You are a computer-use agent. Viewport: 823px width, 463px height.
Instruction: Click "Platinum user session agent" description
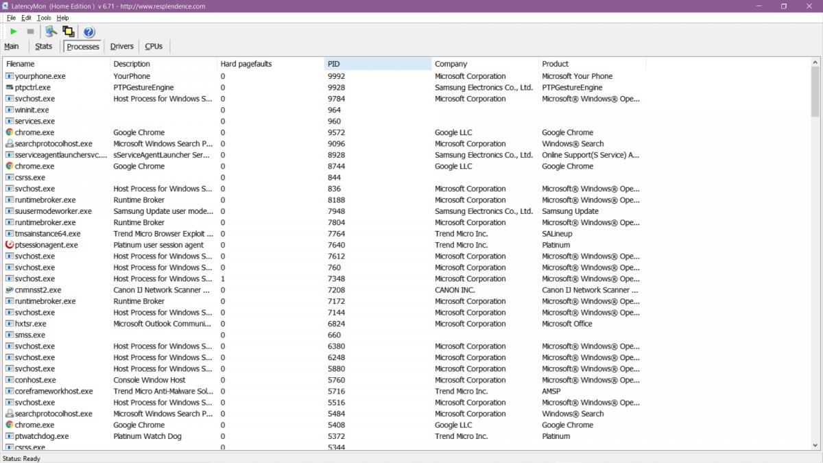coord(158,245)
